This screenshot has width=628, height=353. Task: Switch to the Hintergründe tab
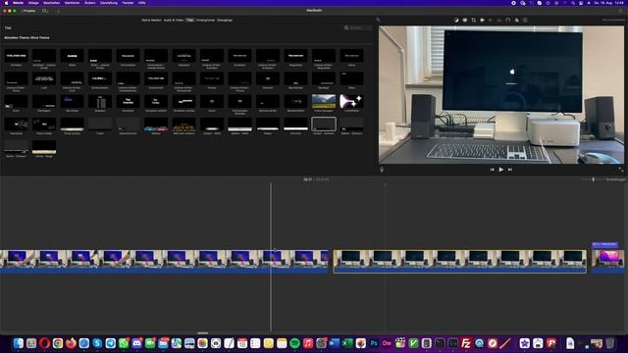point(205,20)
